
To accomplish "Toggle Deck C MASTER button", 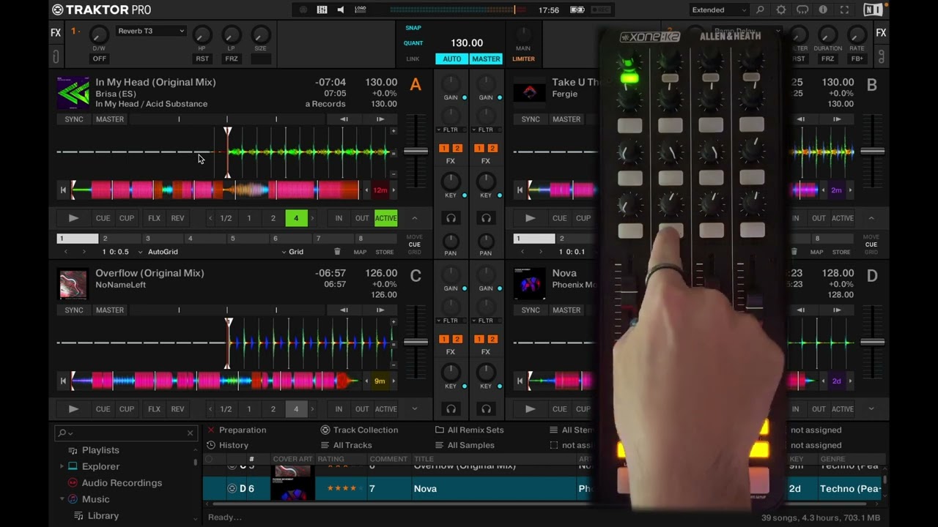I will [x=110, y=310].
